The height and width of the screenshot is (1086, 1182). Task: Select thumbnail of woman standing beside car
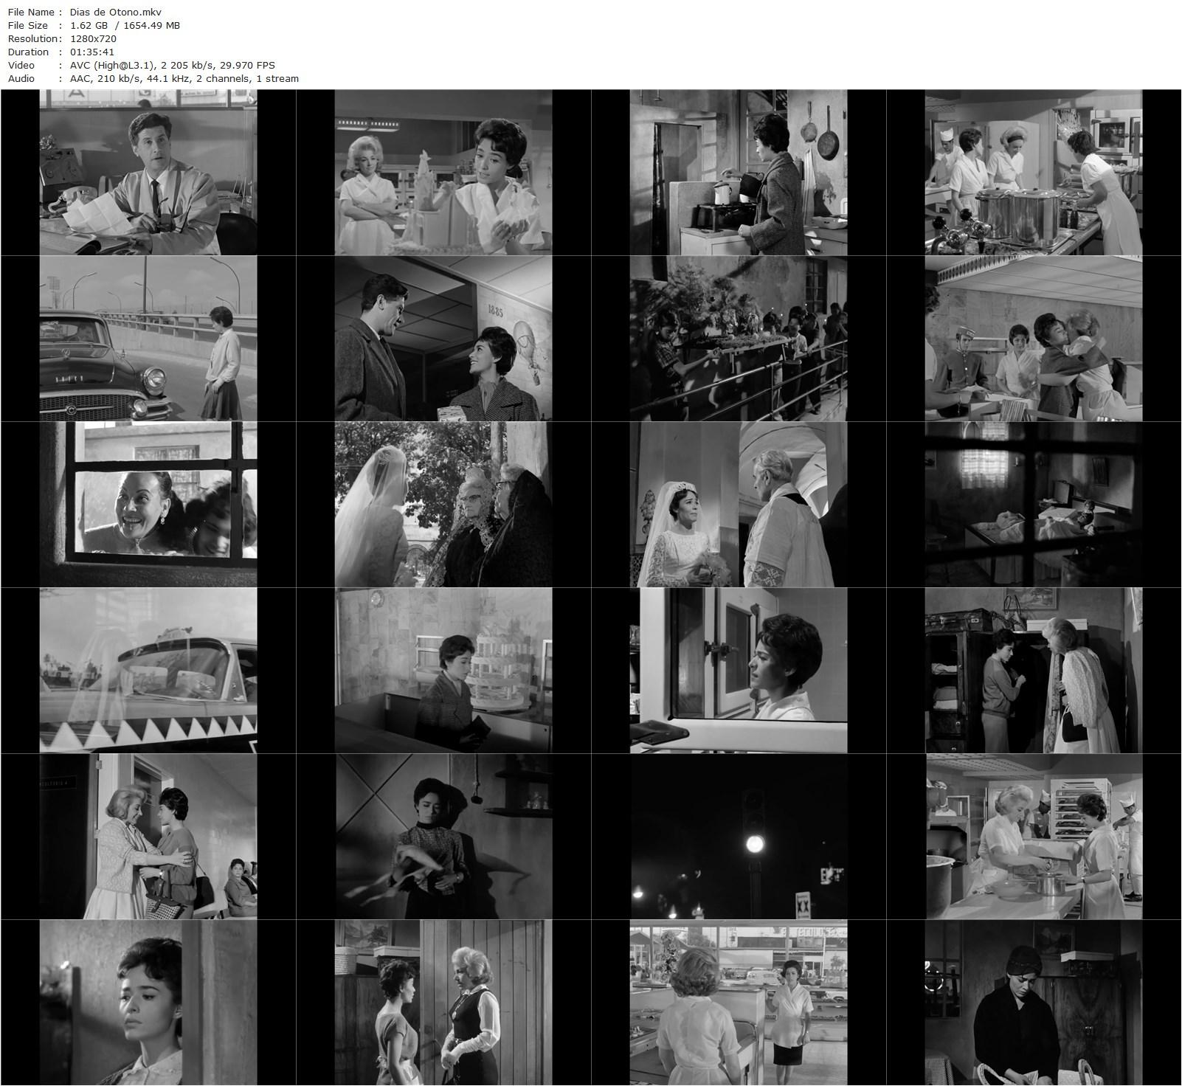pyautogui.click(x=148, y=339)
